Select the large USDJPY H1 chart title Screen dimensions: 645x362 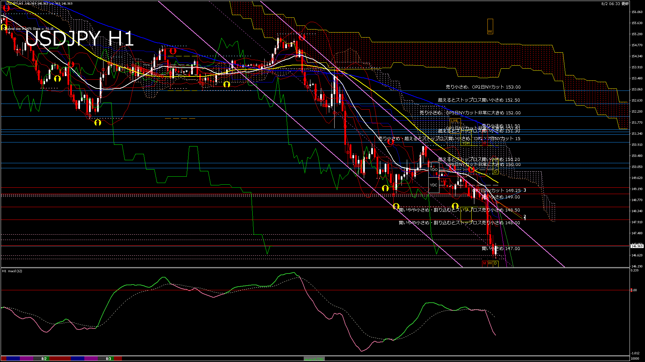pyautogui.click(x=80, y=38)
